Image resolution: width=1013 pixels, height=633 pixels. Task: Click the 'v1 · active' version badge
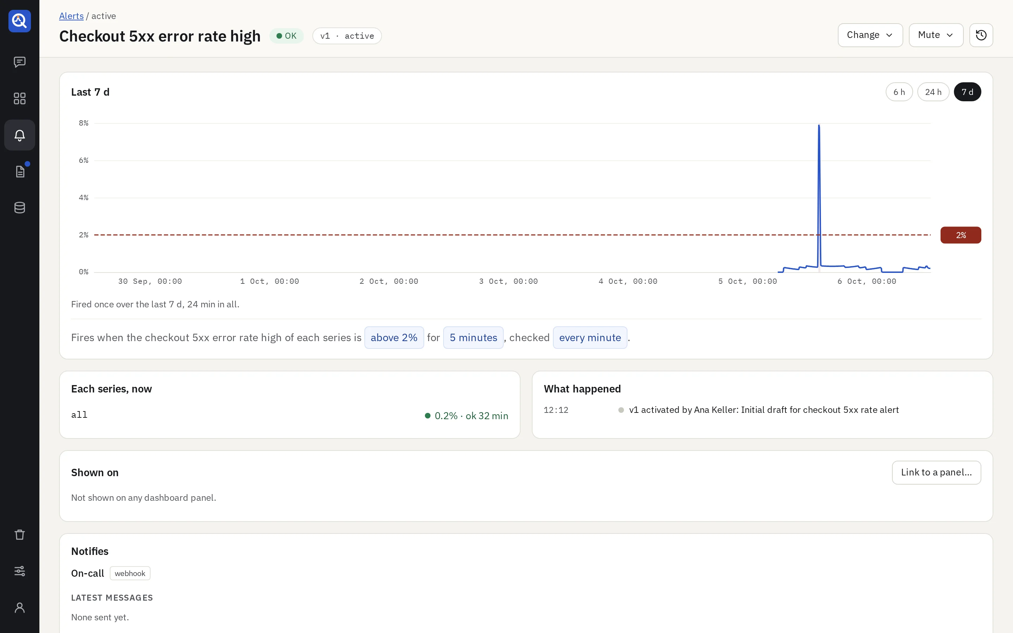point(346,36)
